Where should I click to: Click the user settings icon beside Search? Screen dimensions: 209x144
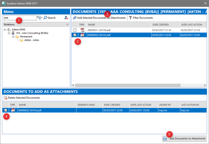click(x=66, y=18)
